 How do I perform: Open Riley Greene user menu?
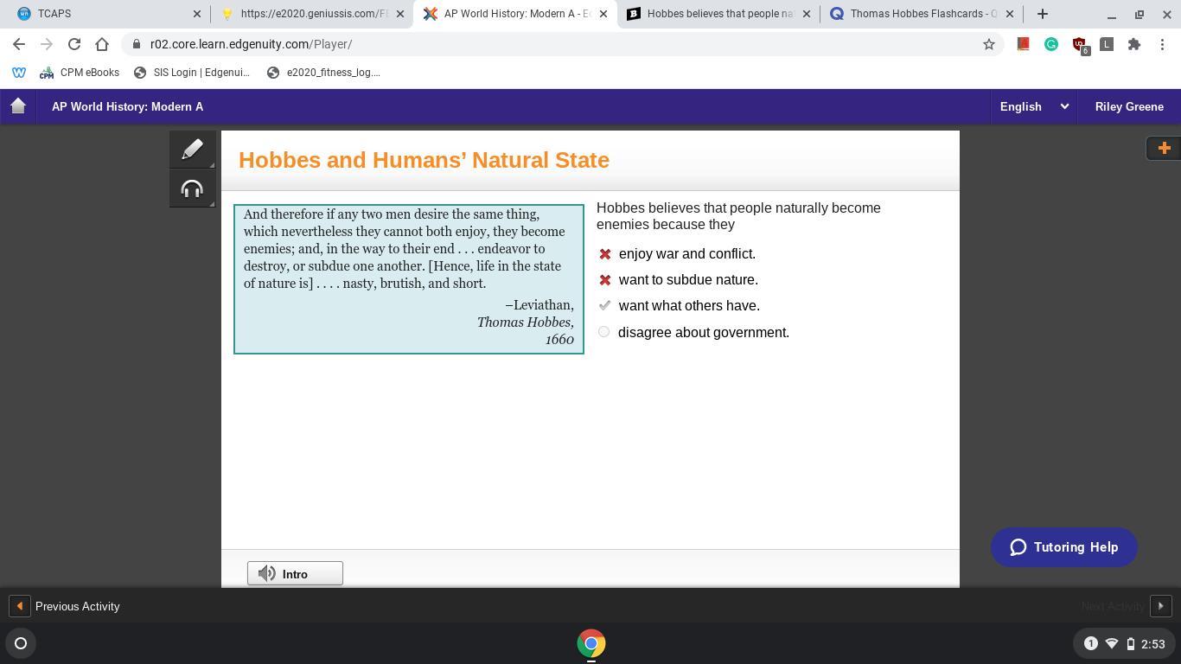(x=1129, y=106)
